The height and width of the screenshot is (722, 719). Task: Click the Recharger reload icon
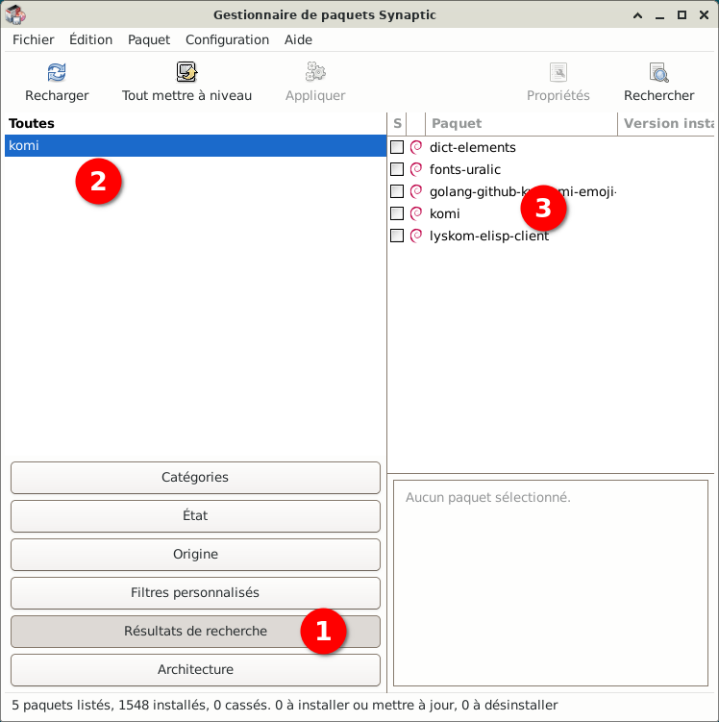click(57, 72)
